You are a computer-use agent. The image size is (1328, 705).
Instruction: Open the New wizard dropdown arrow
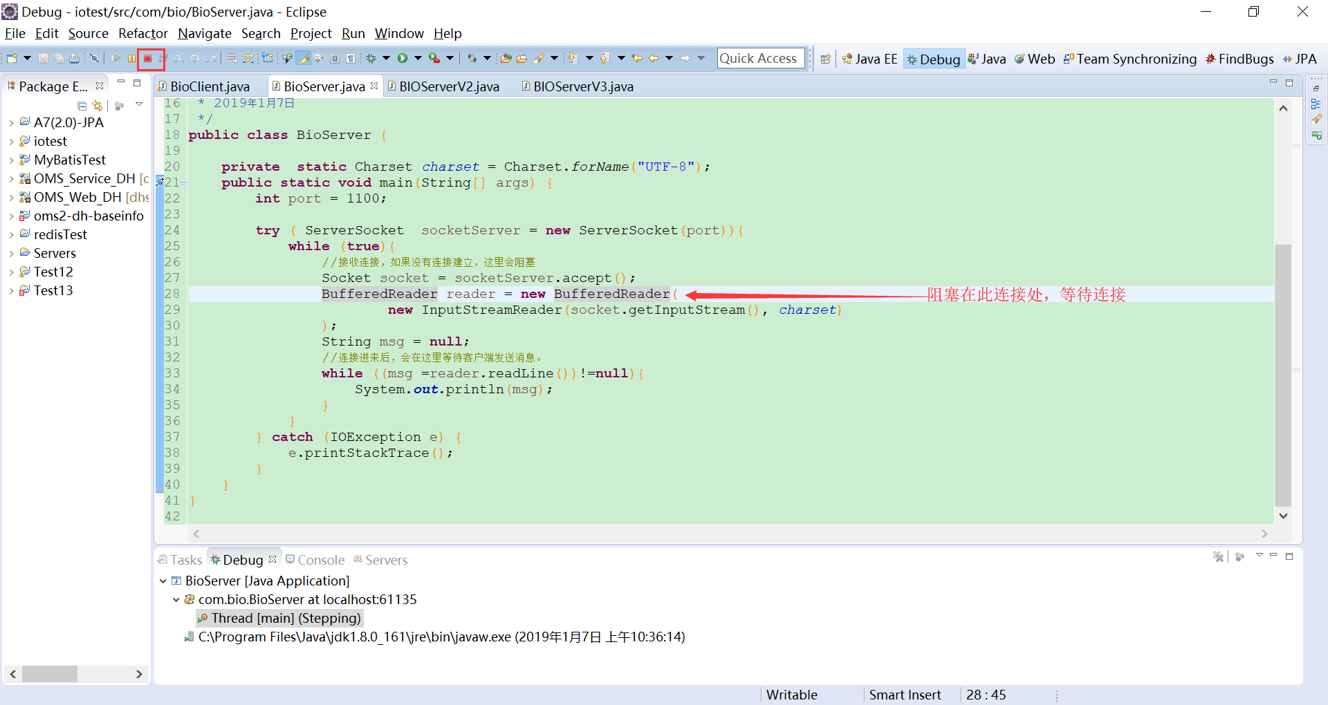[x=27, y=59]
